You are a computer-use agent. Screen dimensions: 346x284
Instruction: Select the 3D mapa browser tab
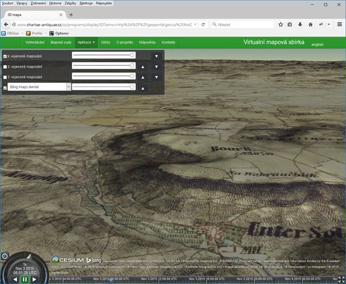point(34,15)
